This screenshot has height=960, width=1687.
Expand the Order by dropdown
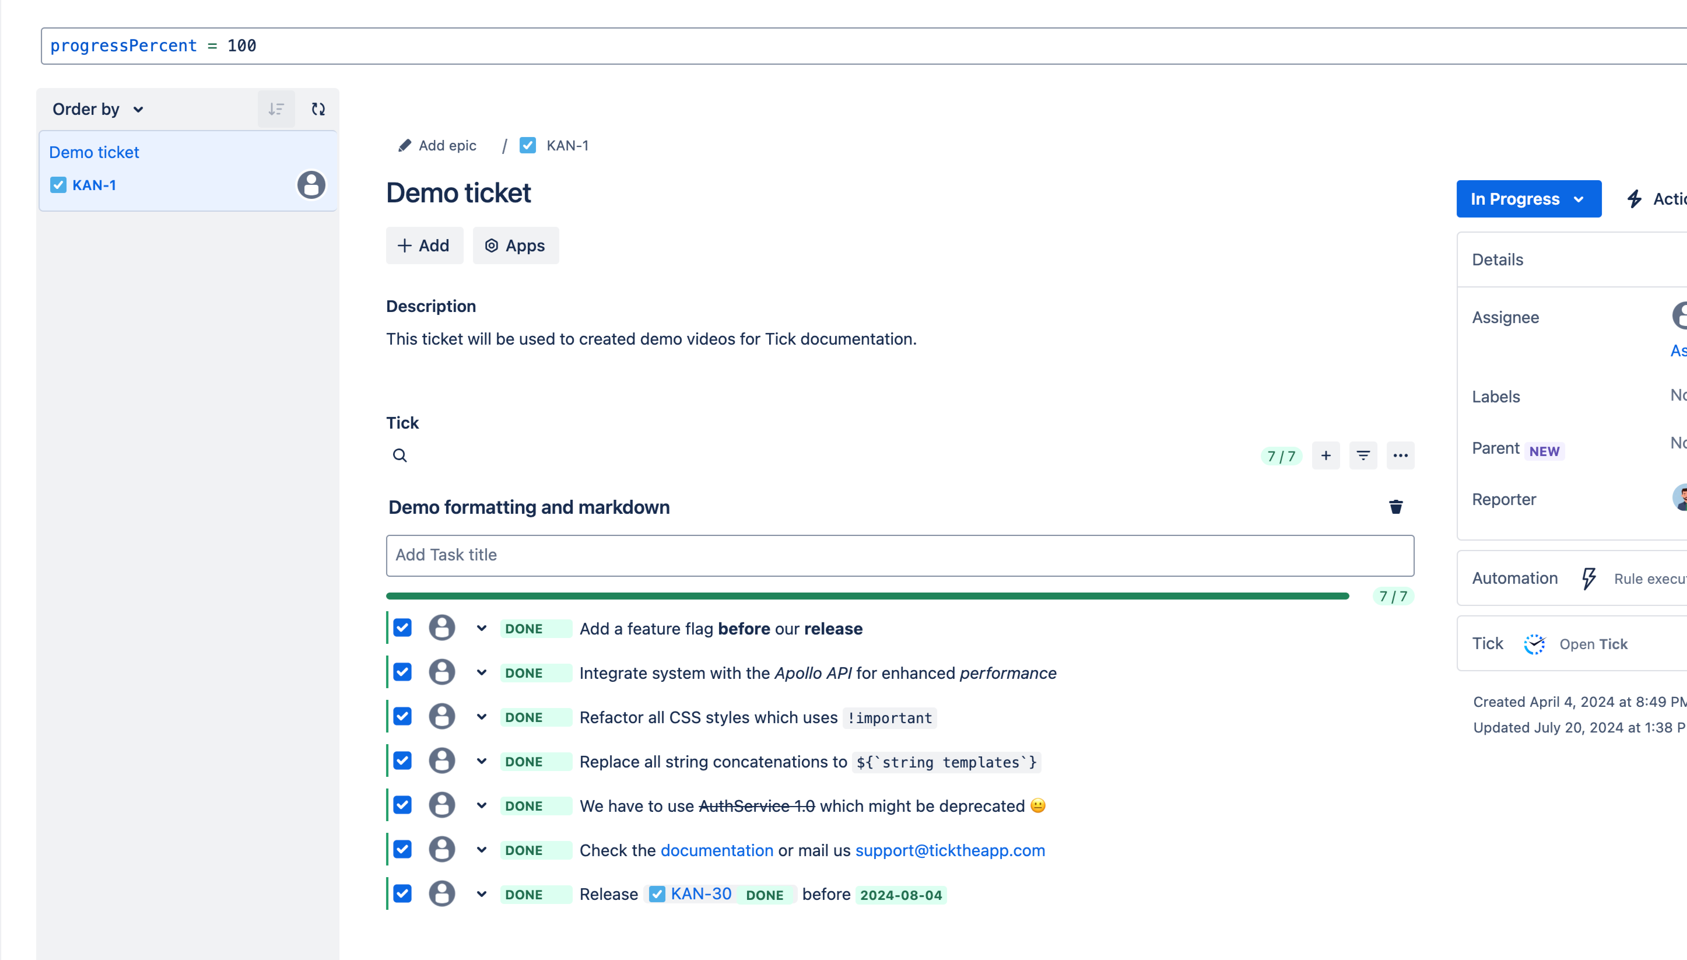point(97,110)
